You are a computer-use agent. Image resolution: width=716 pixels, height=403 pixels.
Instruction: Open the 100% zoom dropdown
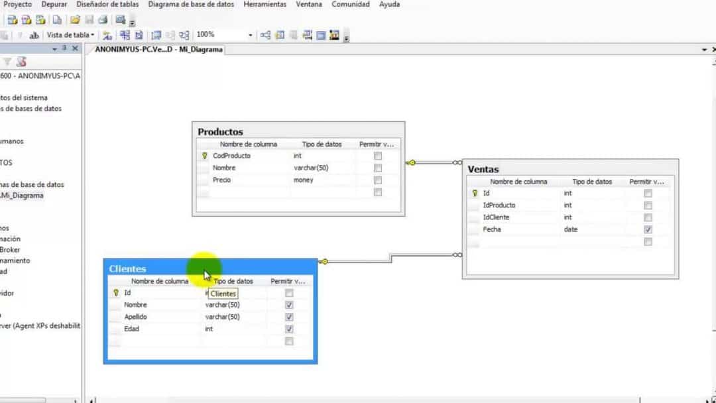(250, 34)
